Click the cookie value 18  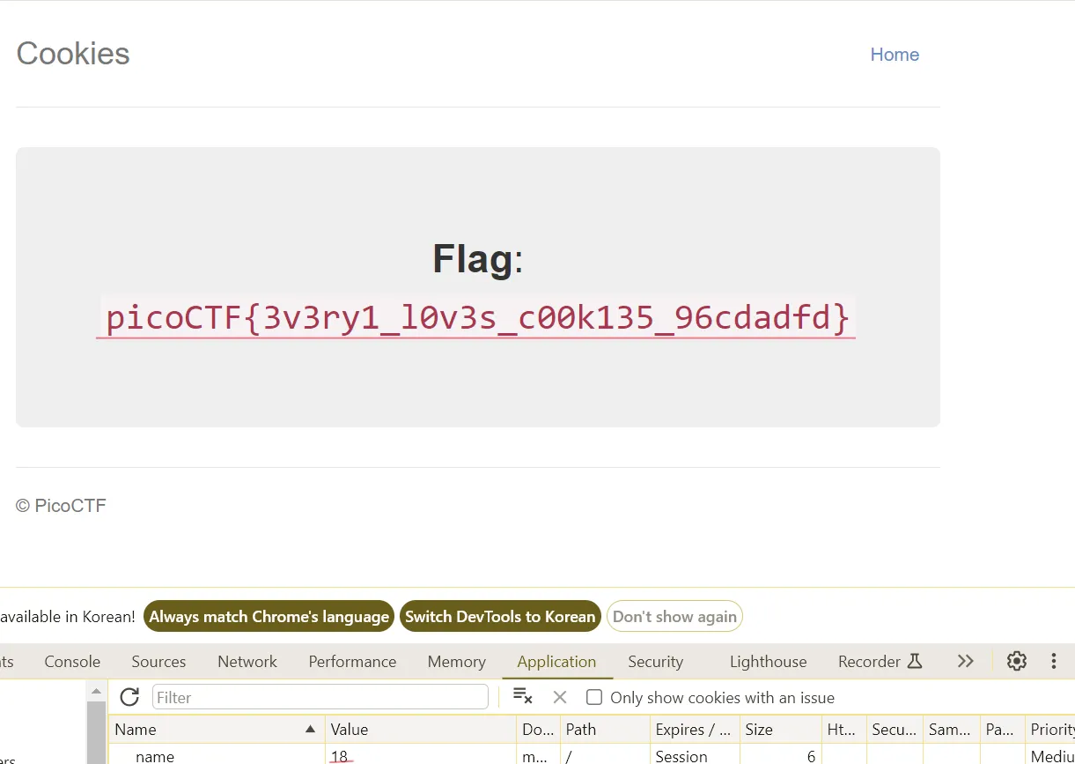pyautogui.click(x=340, y=756)
